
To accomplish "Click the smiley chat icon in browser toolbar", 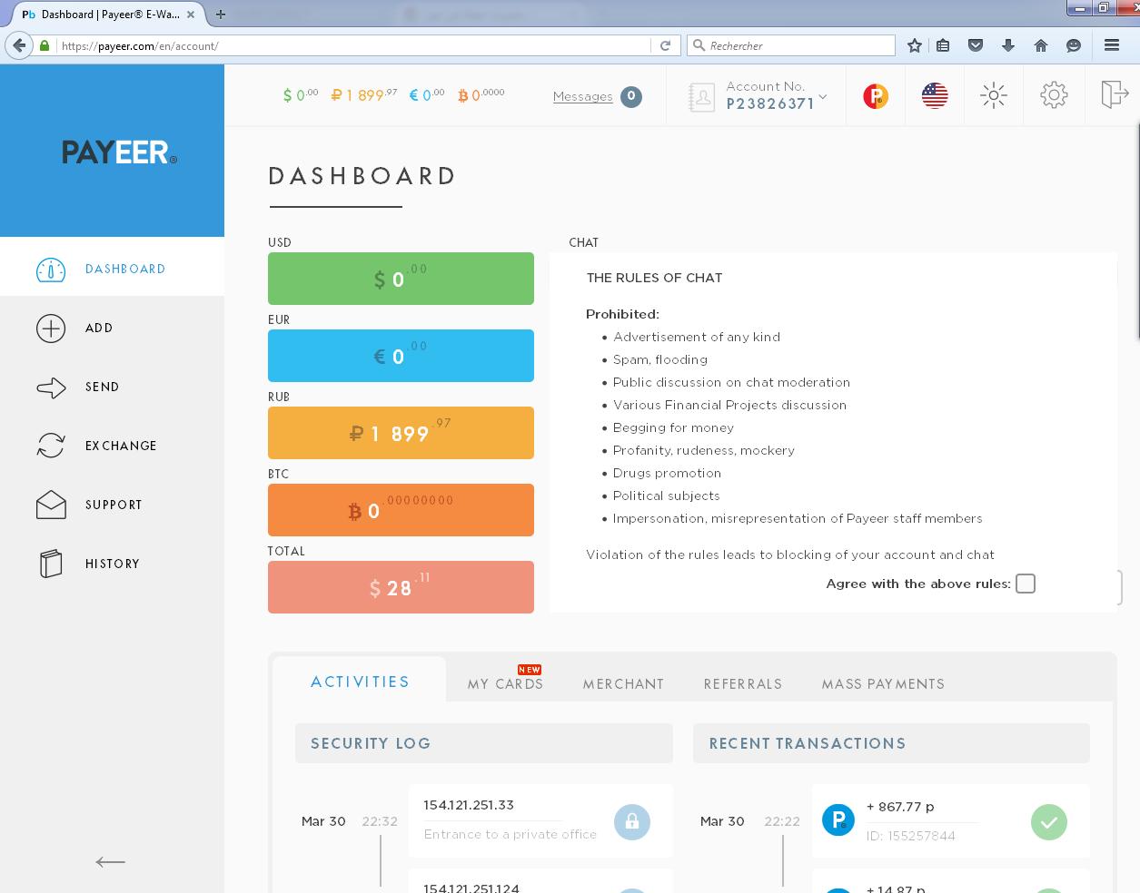I will click(1074, 45).
